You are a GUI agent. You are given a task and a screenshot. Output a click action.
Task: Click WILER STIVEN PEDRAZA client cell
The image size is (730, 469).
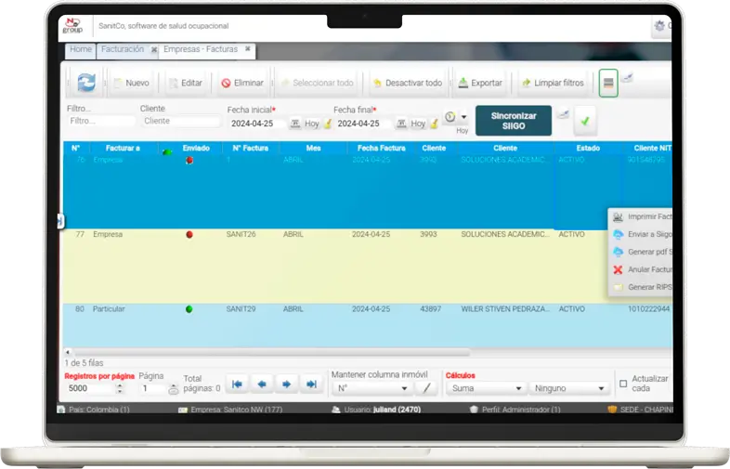(505, 308)
